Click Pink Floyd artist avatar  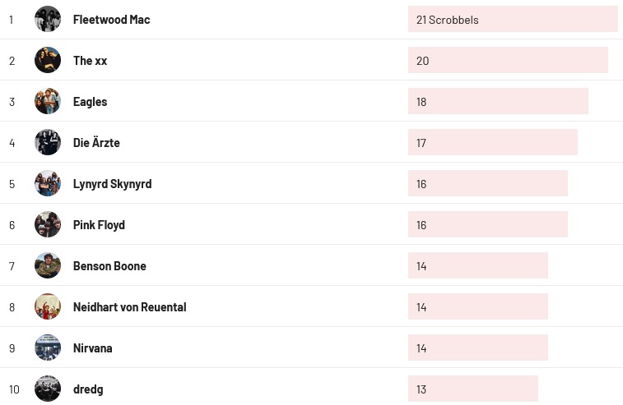(48, 224)
